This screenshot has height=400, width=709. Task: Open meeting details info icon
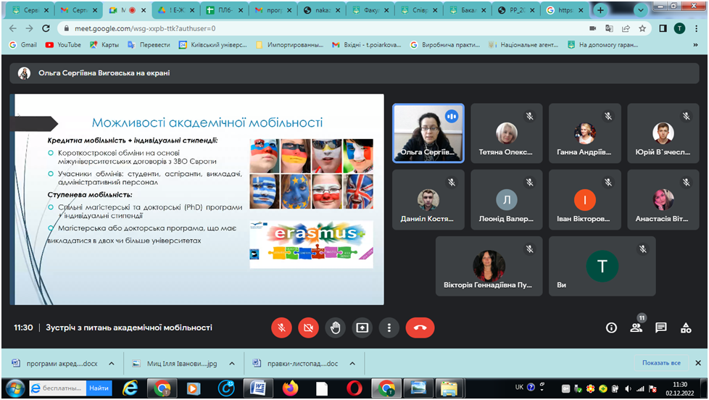coord(611,328)
